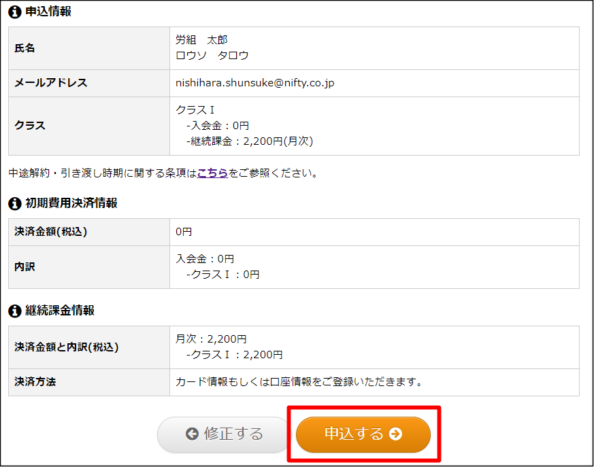
Task: Click the left arrow icon in 修正する
Action: 192,434
